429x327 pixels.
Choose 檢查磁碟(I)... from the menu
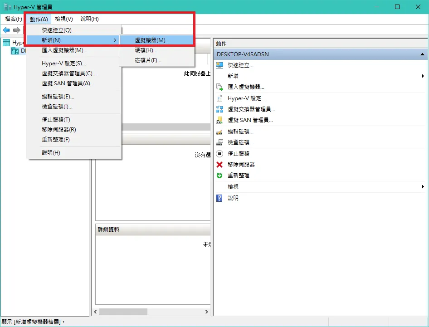click(74, 107)
